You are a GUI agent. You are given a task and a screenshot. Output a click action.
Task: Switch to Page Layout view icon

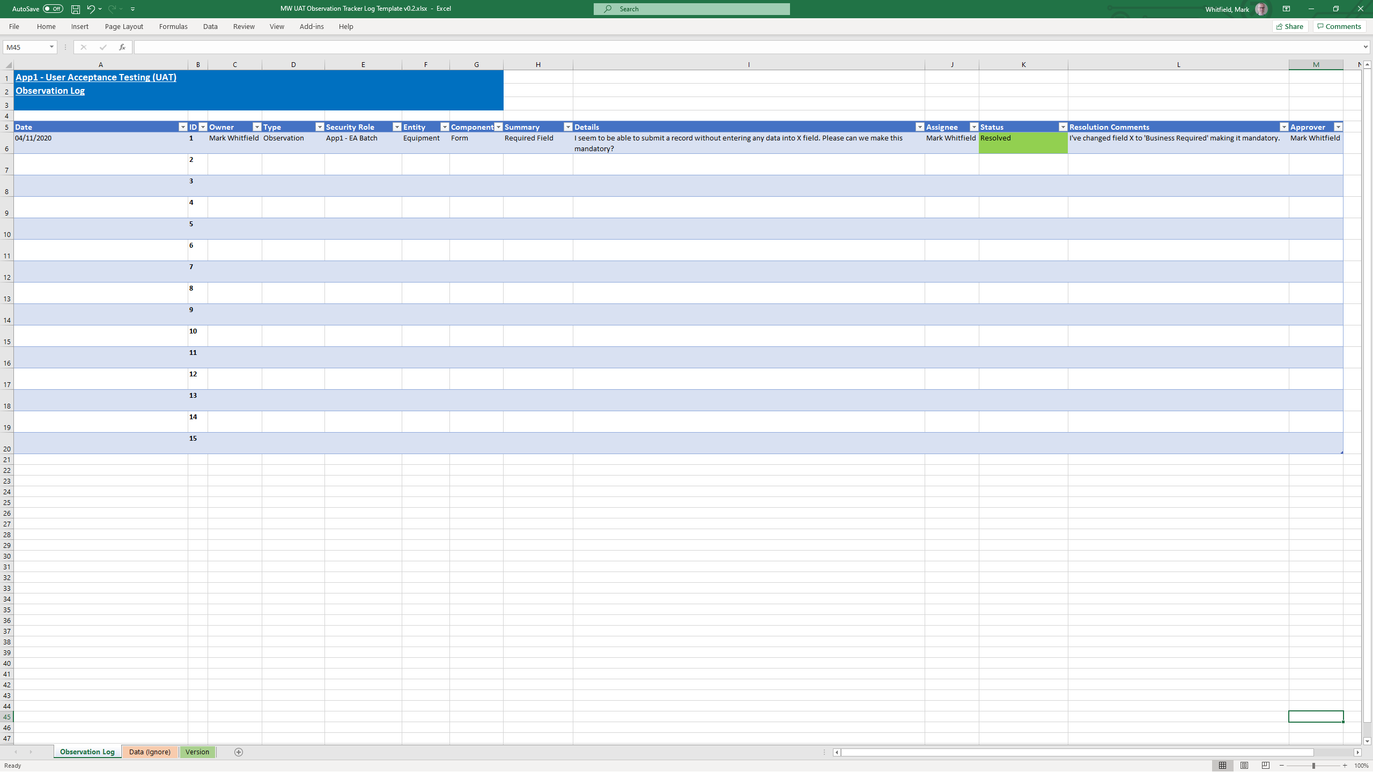1244,766
